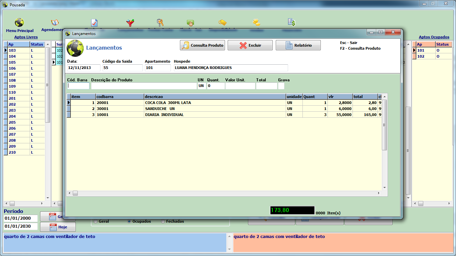Click the start period date 01/01/2000

(x=21, y=218)
